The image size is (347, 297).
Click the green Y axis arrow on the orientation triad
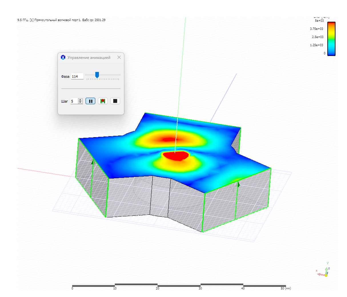coord(326,270)
